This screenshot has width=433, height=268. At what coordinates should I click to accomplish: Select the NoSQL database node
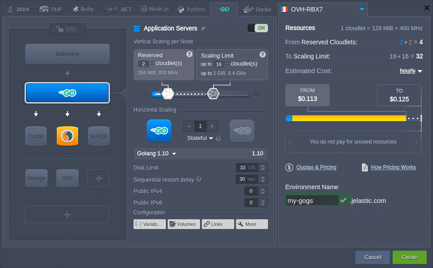tap(98, 136)
